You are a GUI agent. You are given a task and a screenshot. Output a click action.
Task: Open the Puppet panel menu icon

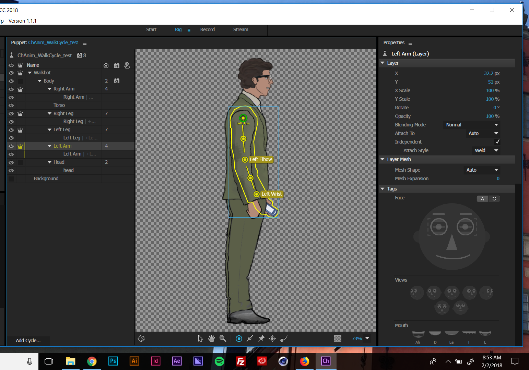(x=85, y=43)
